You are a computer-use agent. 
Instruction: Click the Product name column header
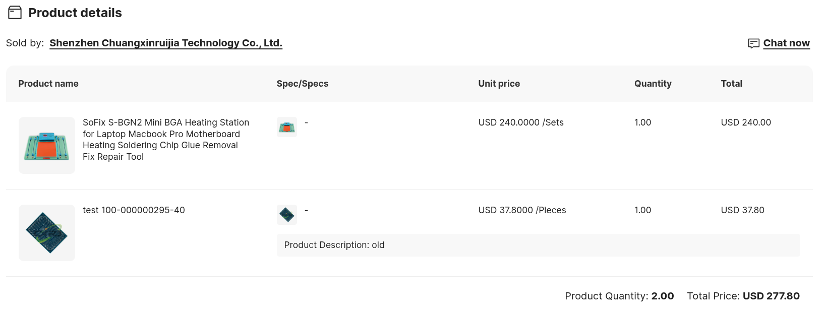[x=48, y=84]
